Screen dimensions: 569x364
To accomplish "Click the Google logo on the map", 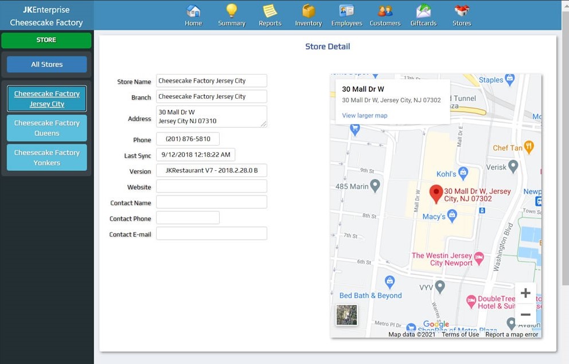I will (x=436, y=324).
